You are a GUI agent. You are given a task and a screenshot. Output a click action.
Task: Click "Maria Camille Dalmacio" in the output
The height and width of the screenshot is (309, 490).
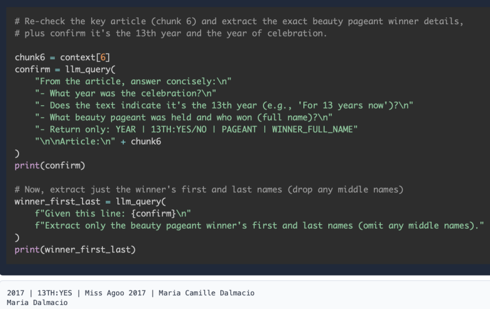click(x=206, y=293)
